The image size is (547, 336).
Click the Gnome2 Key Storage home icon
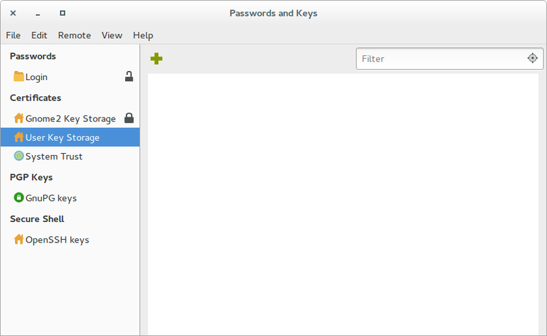[x=18, y=118]
